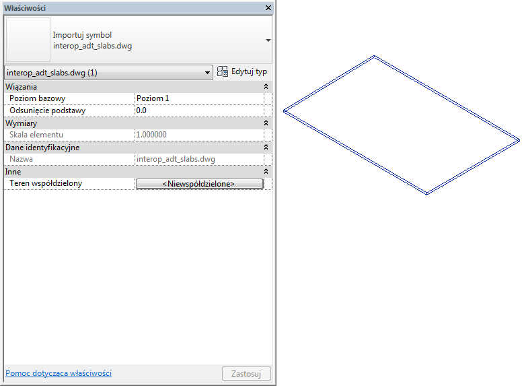Viewport: 524px width, 386px height.
Task: Click the Wymiary section header text
Action: [x=21, y=123]
